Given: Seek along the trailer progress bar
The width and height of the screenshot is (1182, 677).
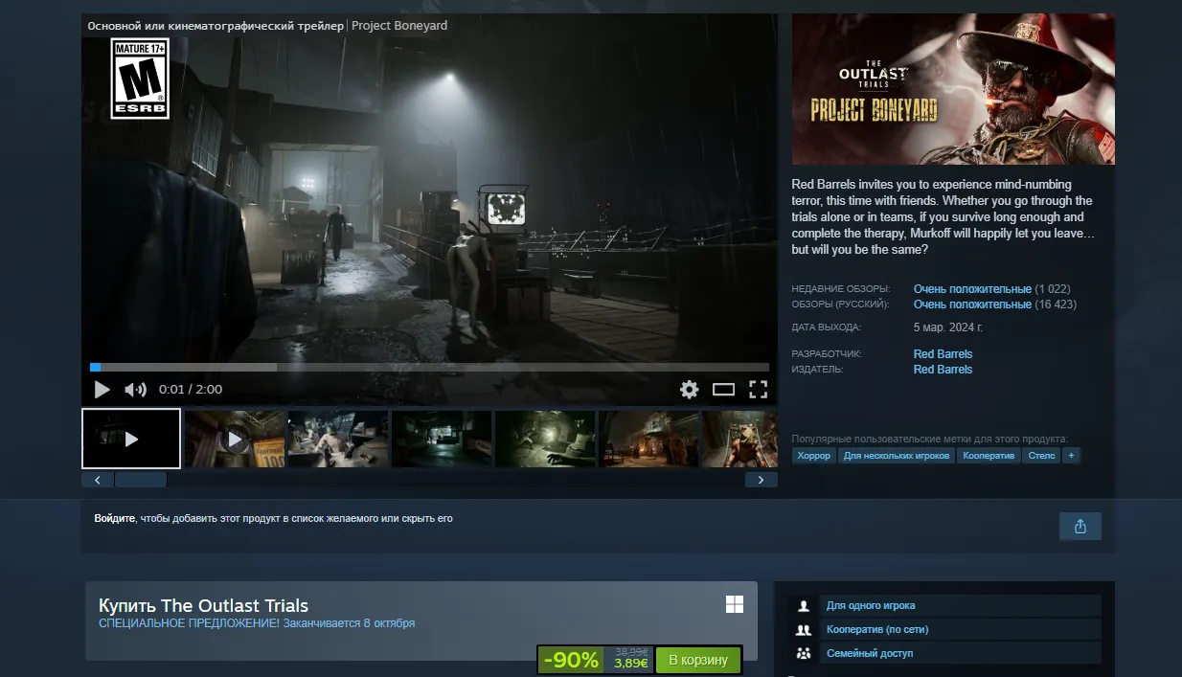Looking at the screenshot, I should point(429,367).
